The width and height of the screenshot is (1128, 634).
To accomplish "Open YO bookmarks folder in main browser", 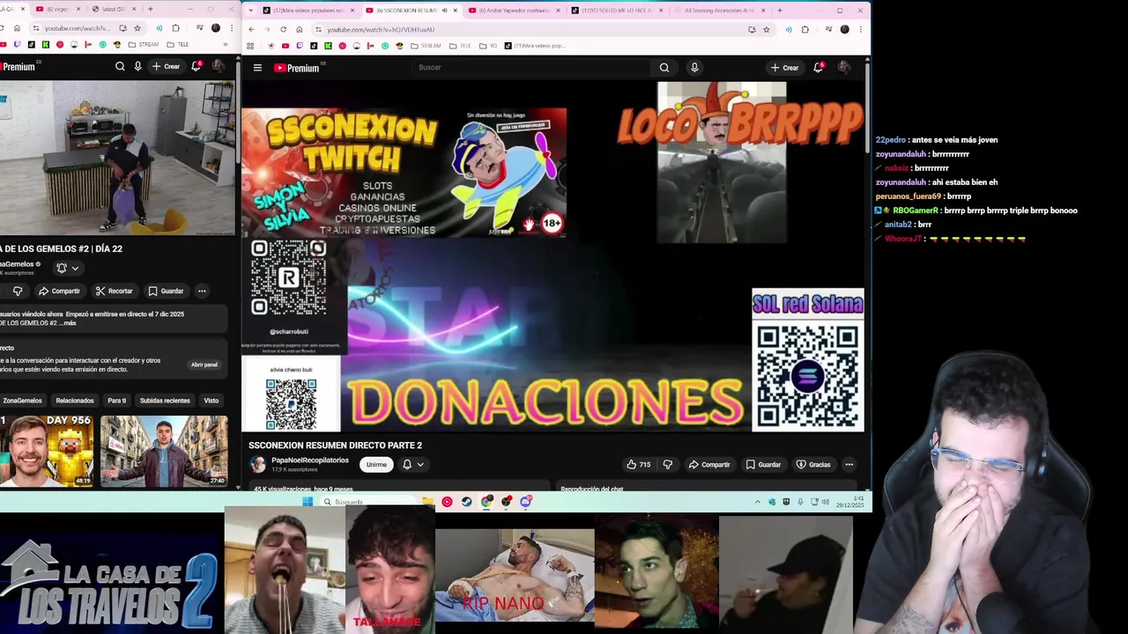I will (x=487, y=46).
